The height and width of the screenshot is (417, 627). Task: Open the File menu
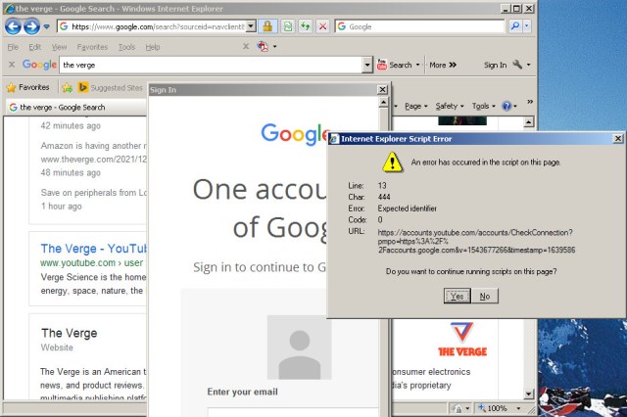point(13,47)
